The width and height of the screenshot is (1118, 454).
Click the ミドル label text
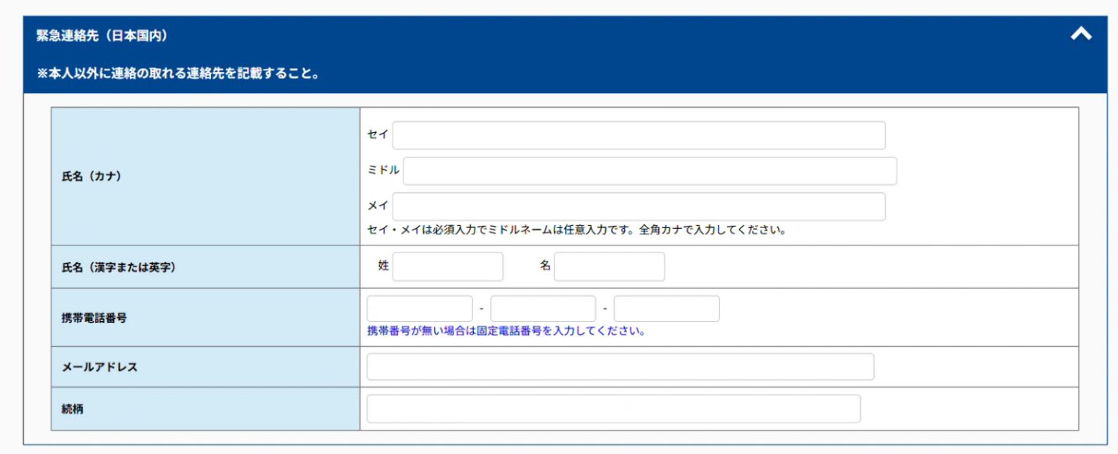(x=383, y=170)
